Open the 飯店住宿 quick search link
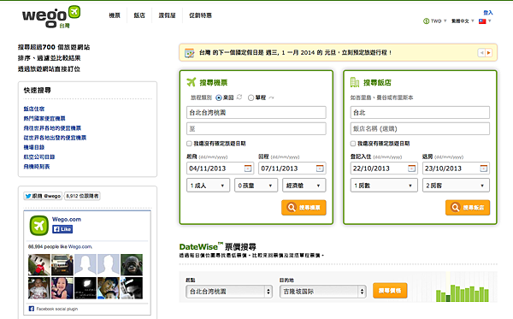513x319 pixels. pos(33,109)
